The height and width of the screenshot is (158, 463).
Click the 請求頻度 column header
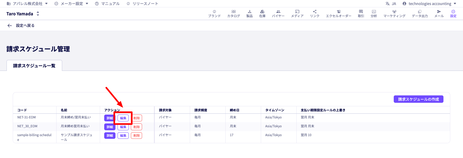click(201, 110)
